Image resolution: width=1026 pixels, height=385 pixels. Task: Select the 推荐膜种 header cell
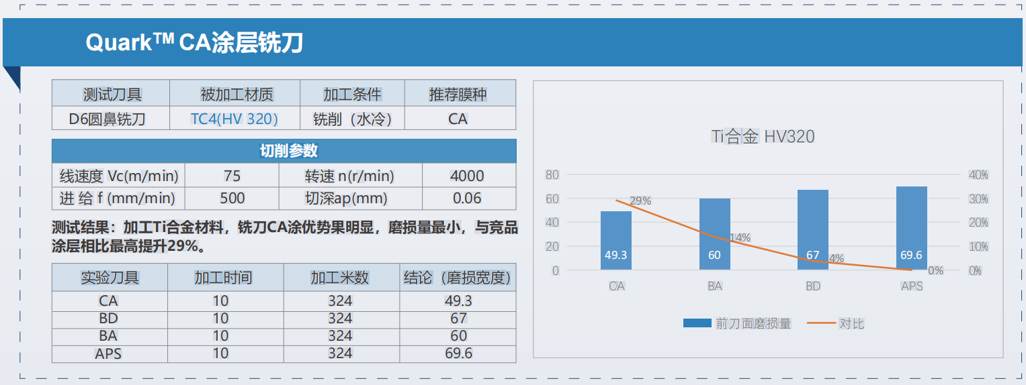pos(460,94)
